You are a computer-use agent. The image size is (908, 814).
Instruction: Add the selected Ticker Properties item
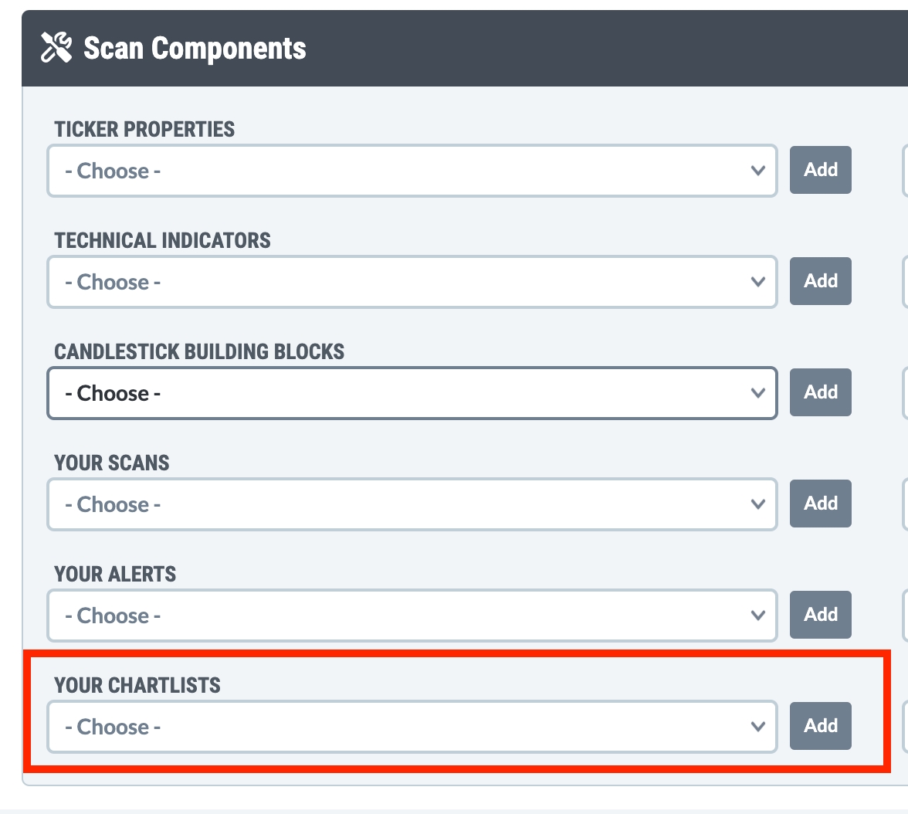[820, 170]
